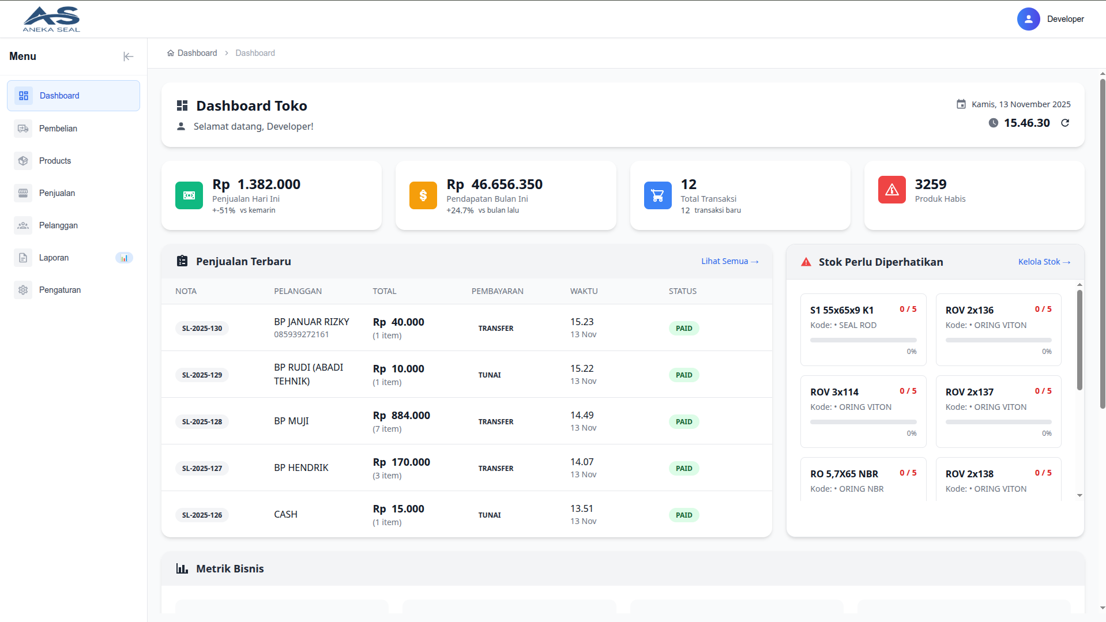Open Kelola Stok link
Image resolution: width=1106 pixels, height=622 pixels.
pos(1044,262)
